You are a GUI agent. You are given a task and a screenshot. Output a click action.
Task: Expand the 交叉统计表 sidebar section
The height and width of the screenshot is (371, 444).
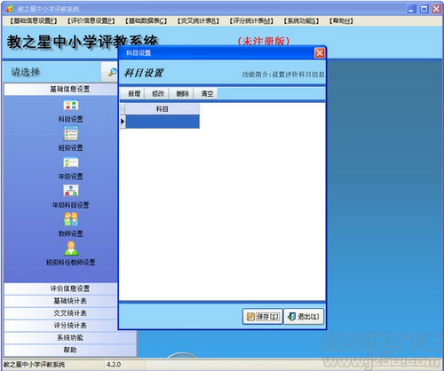click(60, 313)
